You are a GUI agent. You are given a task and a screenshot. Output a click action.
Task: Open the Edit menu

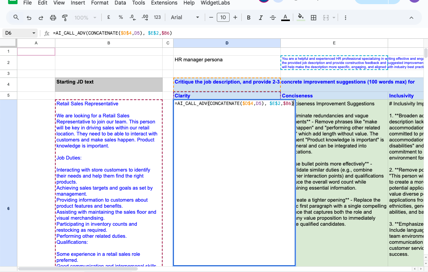(42, 3)
